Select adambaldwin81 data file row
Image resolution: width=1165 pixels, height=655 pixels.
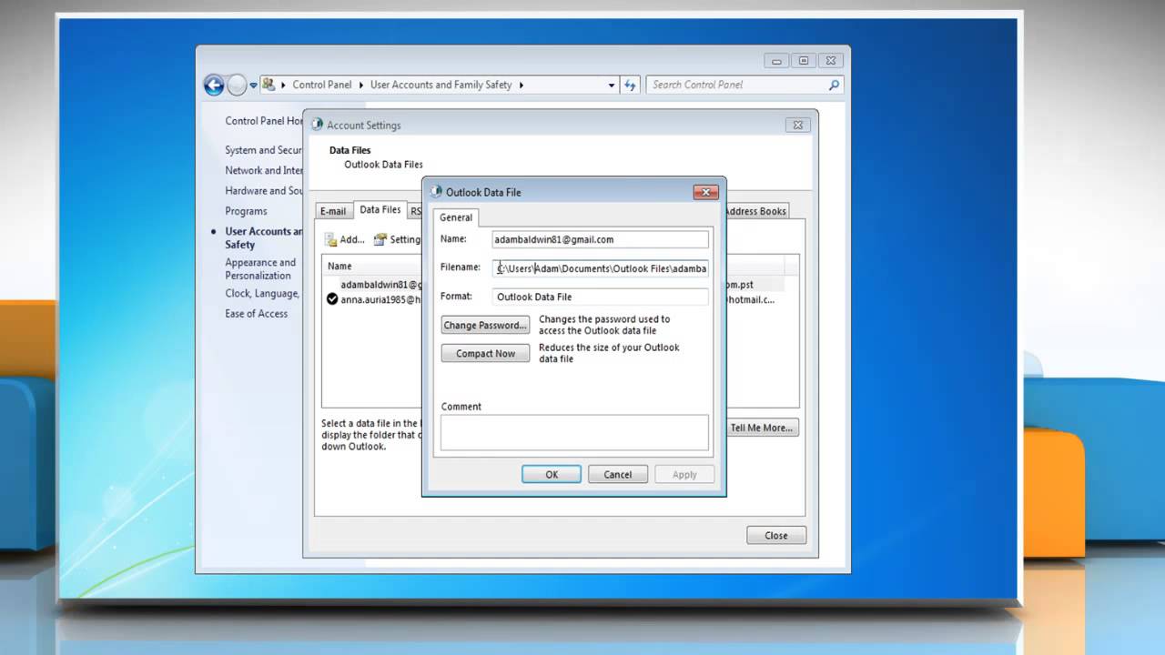click(x=559, y=285)
